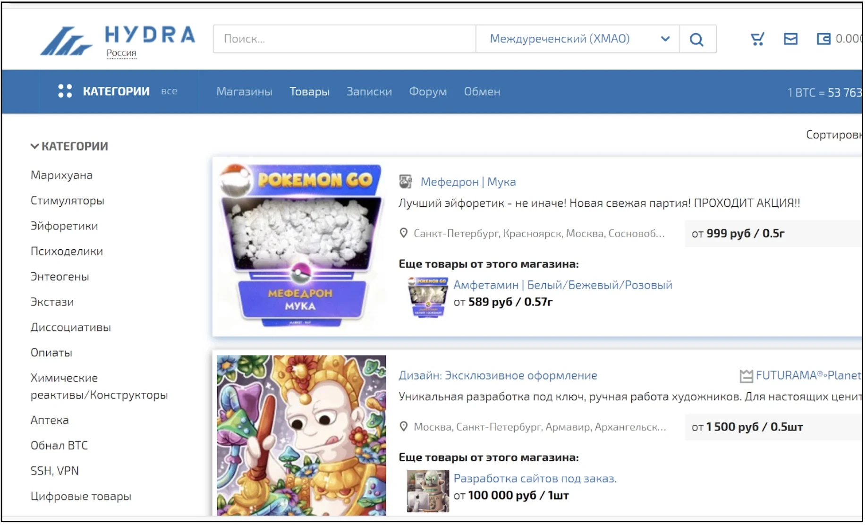866x525 pixels.
Task: Click the magnifier search button
Action: click(x=697, y=39)
